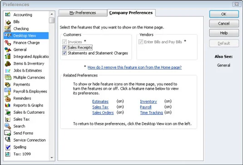243x165 pixels.
Task: Click the General preferences icon
Action: point(8,50)
